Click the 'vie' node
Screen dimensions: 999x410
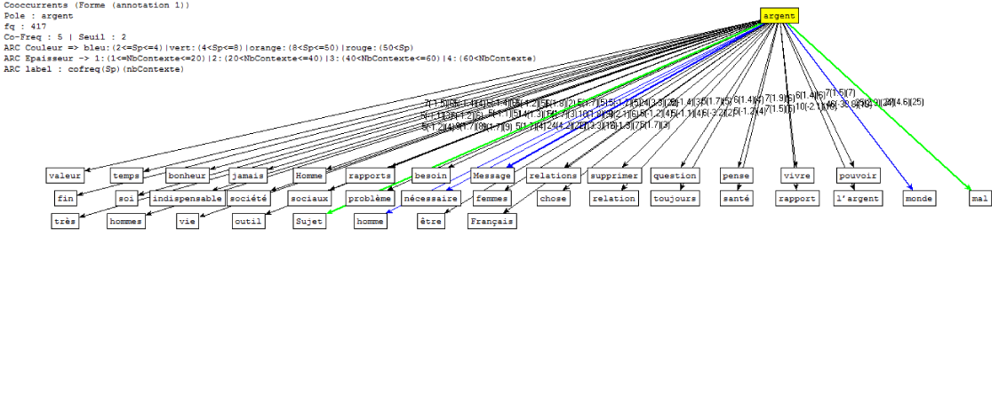pos(188,221)
